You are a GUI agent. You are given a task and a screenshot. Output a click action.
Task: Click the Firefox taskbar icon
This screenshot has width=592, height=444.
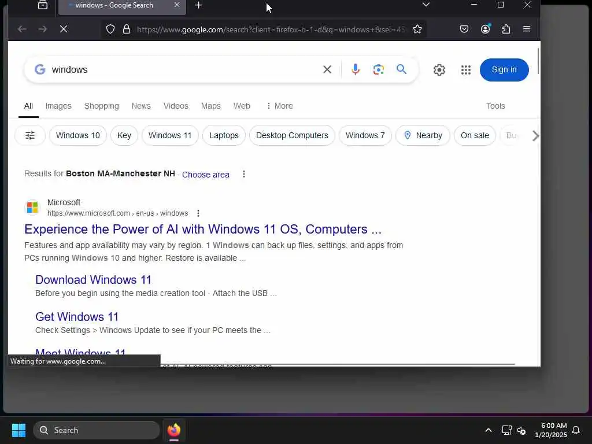pyautogui.click(x=173, y=430)
